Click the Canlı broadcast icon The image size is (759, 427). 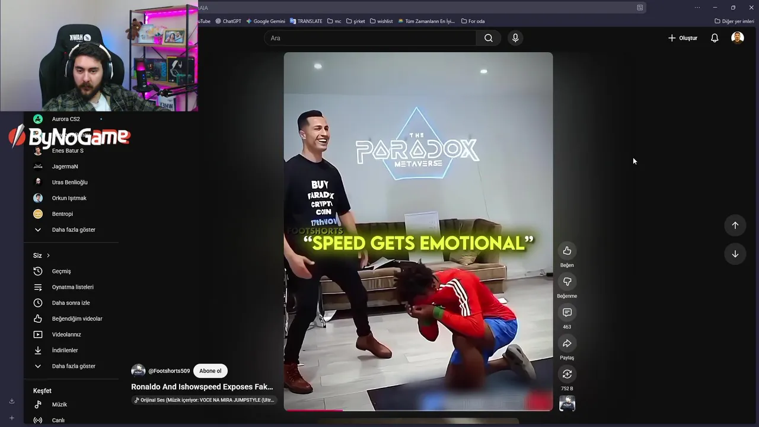pyautogui.click(x=38, y=420)
